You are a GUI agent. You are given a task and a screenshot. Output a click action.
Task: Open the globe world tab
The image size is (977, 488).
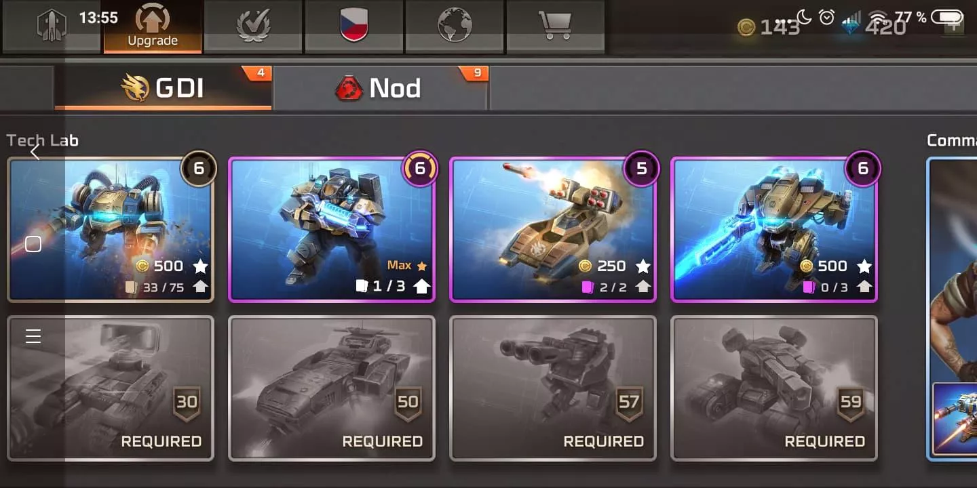(x=454, y=26)
